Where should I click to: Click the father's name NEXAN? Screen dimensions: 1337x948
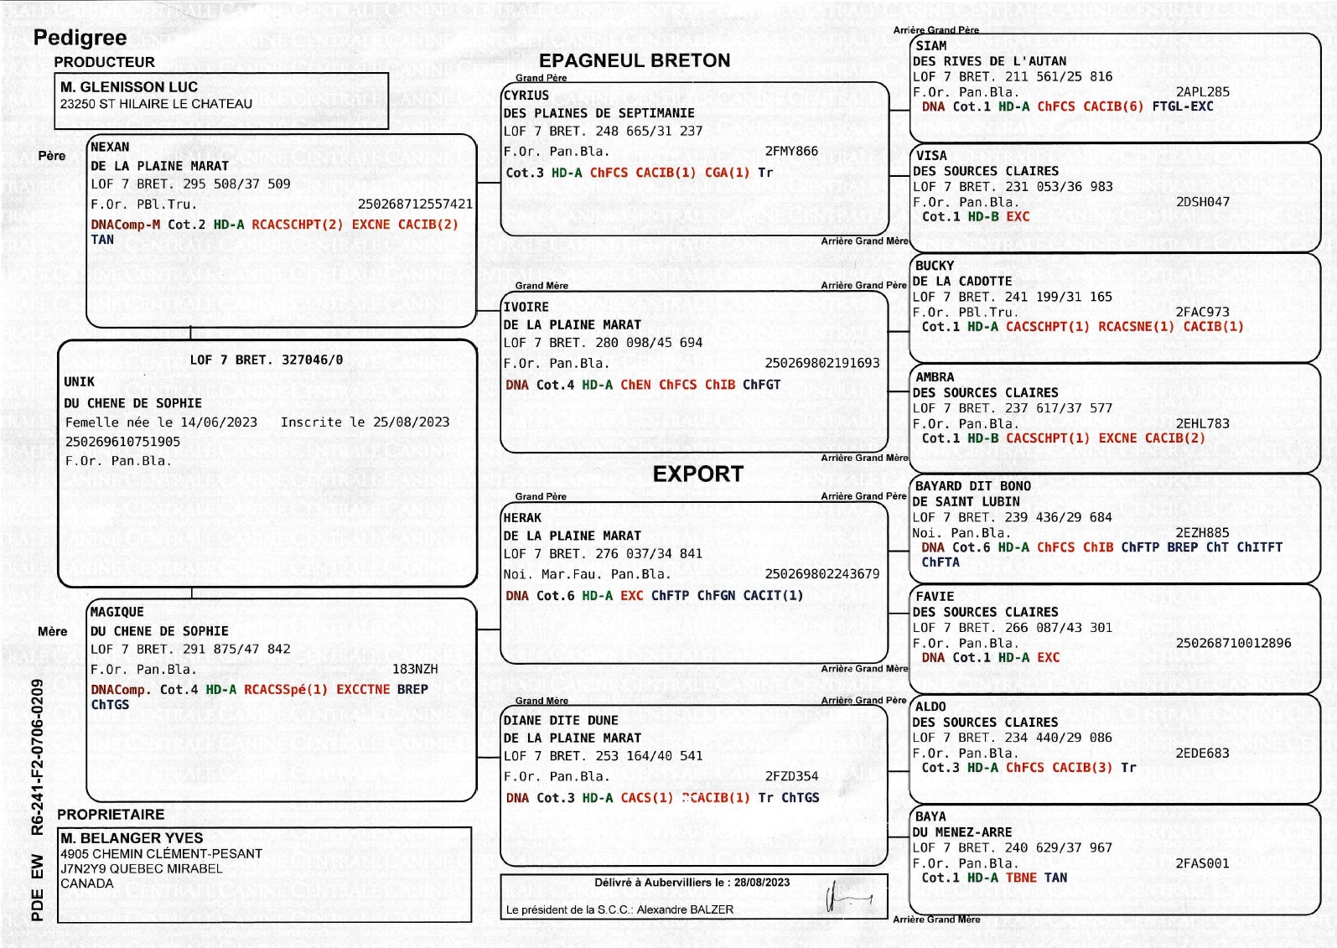tap(110, 147)
